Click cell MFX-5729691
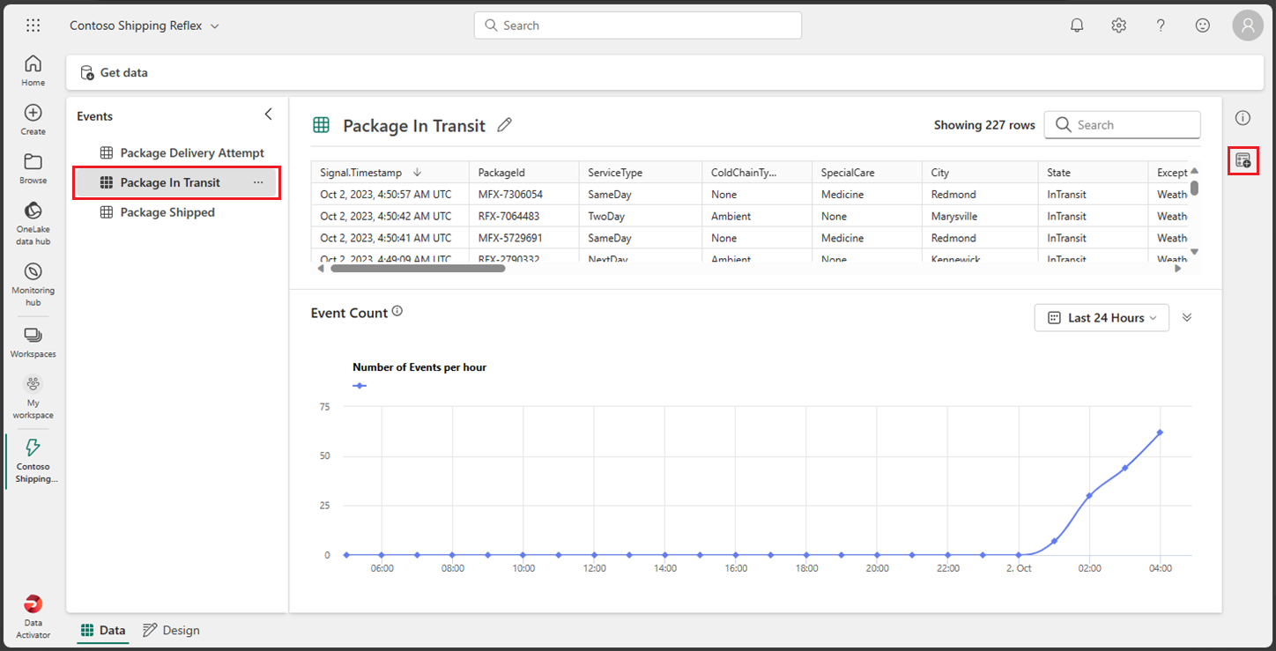The width and height of the screenshot is (1276, 651). [x=523, y=238]
